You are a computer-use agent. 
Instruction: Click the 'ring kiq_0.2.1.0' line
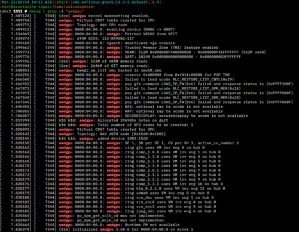pos(175,188)
